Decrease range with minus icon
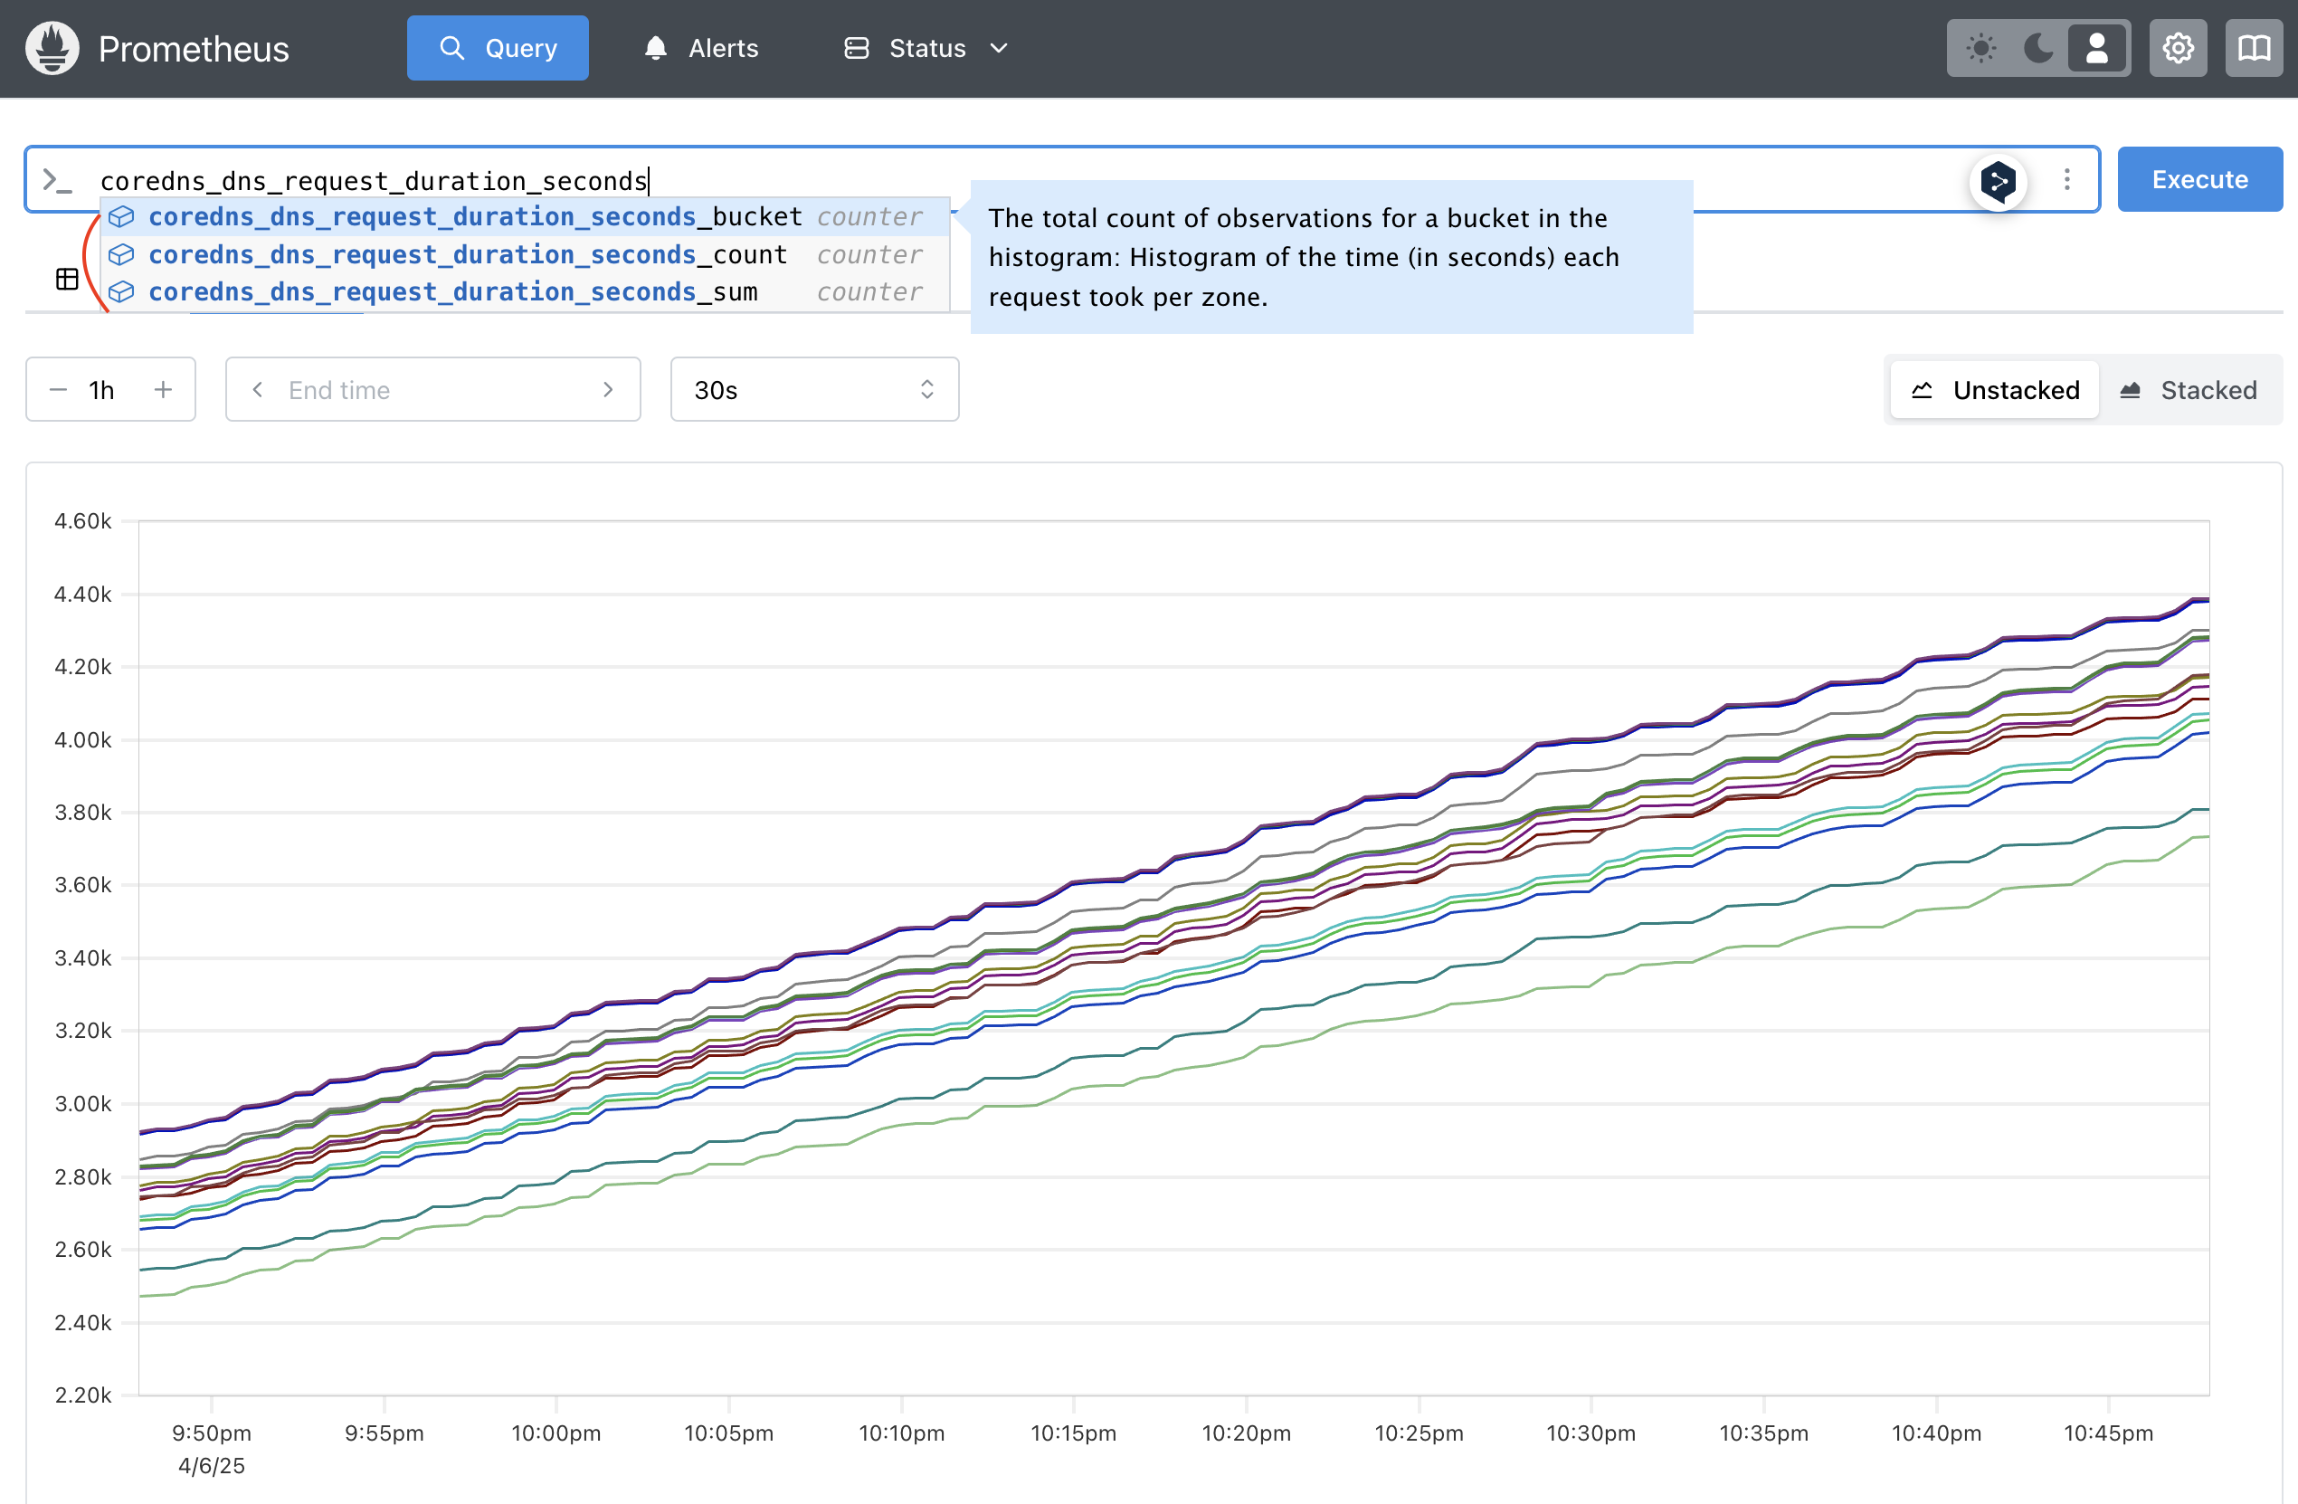The image size is (2298, 1504). (x=59, y=389)
